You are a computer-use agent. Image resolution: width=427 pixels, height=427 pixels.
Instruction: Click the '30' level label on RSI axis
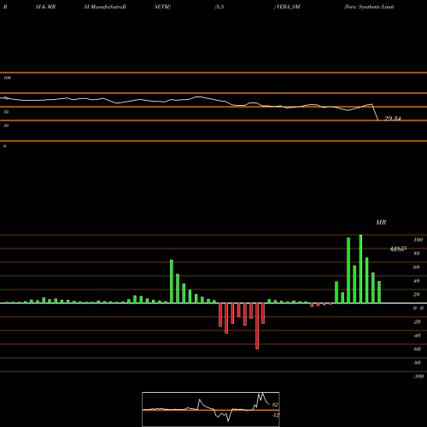click(x=6, y=126)
